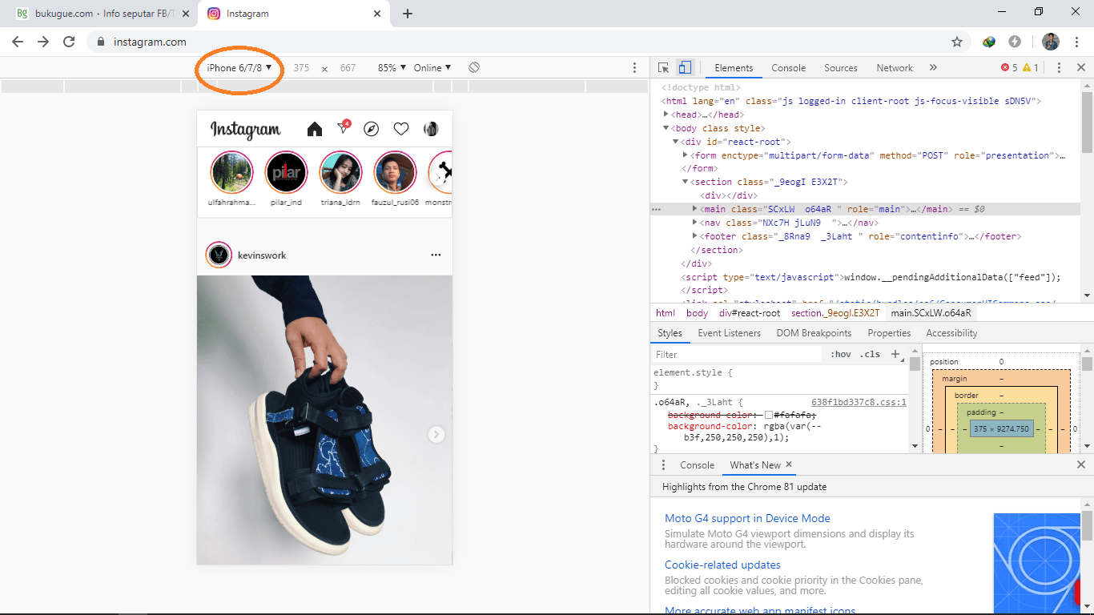This screenshot has width=1094, height=615.
Task: Reload the Instagram page
Action: (x=69, y=42)
